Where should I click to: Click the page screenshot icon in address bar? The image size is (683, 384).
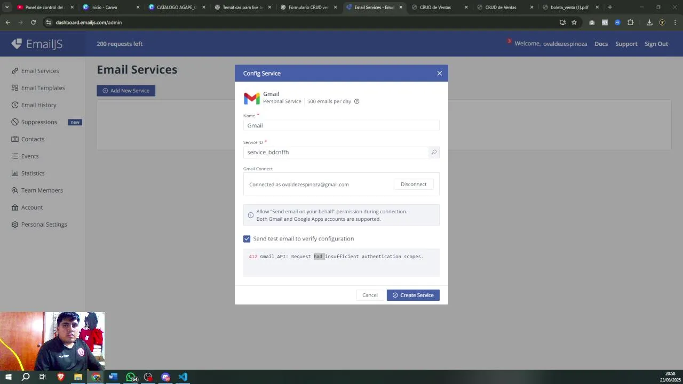(562, 22)
